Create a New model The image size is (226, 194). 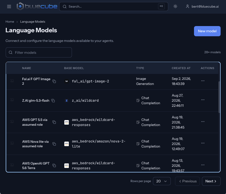click(207, 31)
